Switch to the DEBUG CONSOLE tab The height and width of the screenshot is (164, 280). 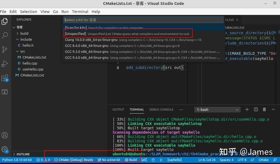pos(161,110)
